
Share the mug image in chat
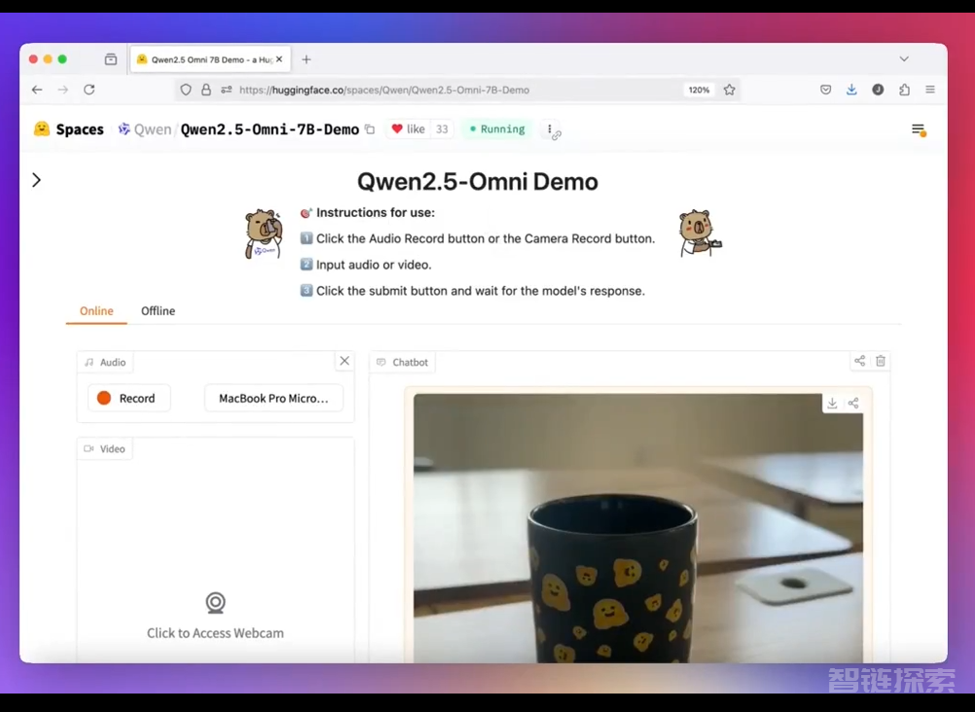853,404
